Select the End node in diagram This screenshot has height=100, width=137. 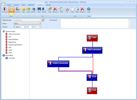click(92, 91)
